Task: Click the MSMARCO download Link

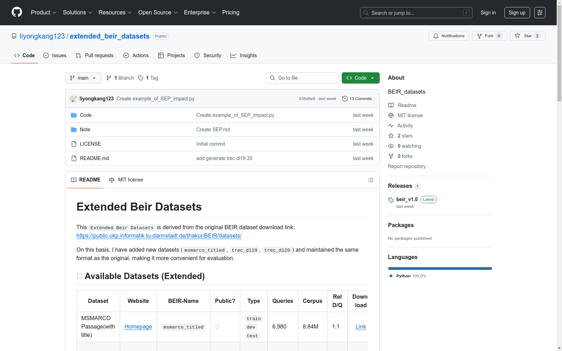Action: click(x=361, y=327)
